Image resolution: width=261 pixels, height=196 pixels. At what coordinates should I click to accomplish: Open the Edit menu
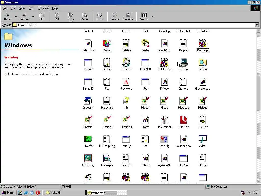click(13, 8)
